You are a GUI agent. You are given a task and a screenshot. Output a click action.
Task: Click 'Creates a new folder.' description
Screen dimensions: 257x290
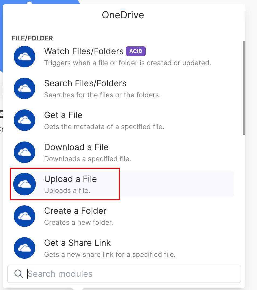point(78,222)
